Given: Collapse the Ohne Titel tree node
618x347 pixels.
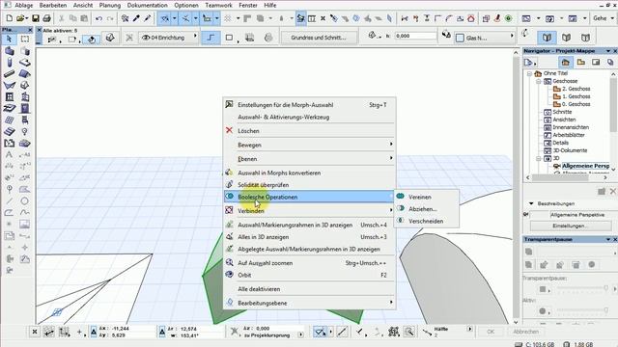Looking at the screenshot, I should coord(529,73).
